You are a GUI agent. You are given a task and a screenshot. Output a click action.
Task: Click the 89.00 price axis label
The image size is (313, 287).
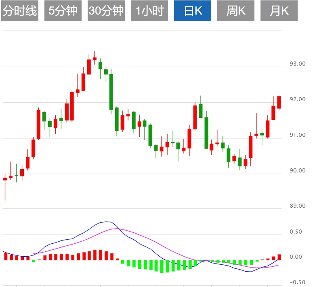[x=297, y=206]
